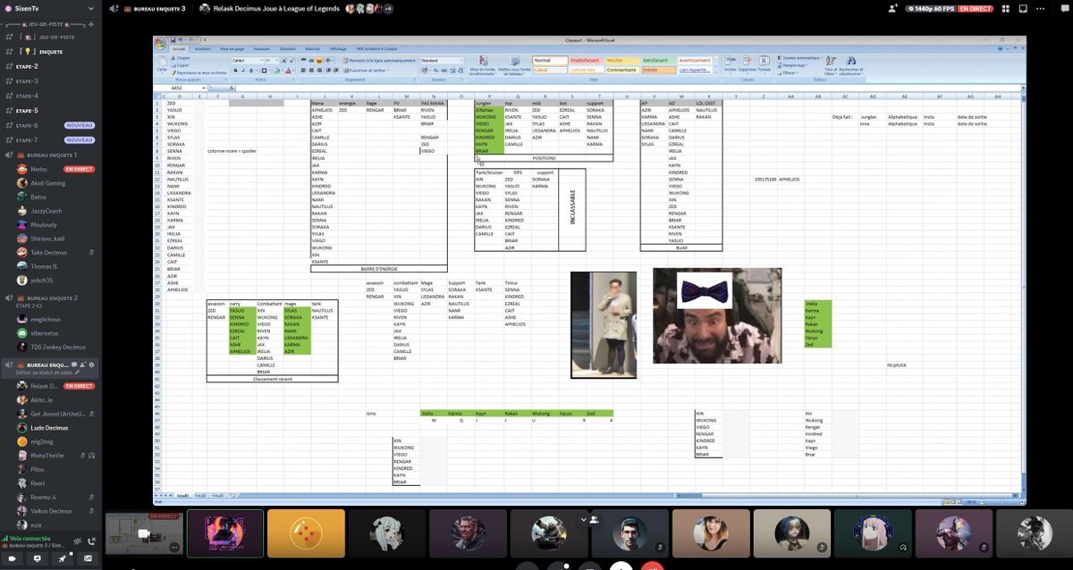Join BUREAU ENQUETE 1 voice channel
The image size is (1073, 570).
tap(50, 155)
